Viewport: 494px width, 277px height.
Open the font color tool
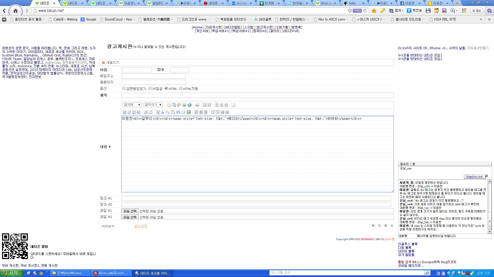[146, 112]
